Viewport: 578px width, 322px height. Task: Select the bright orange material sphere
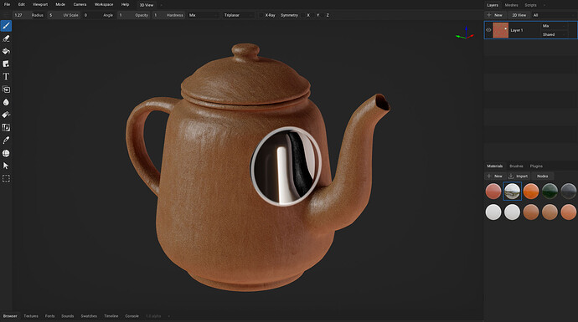tap(531, 192)
